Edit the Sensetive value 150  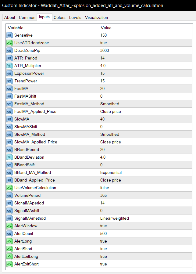pos(146,35)
